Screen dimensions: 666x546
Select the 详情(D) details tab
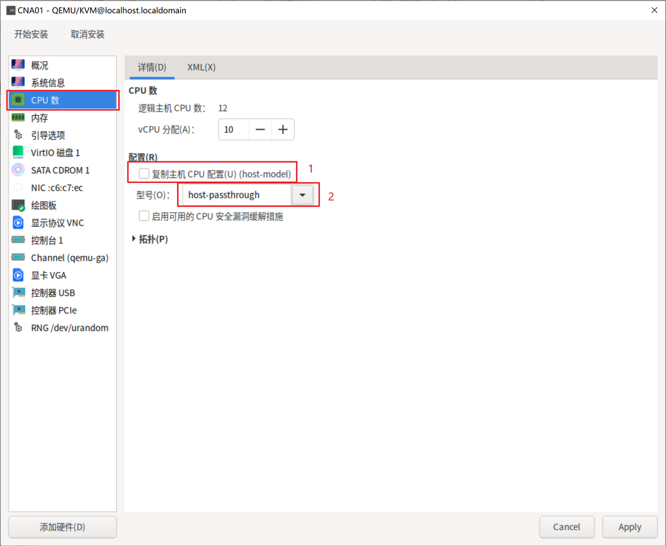[x=152, y=68]
